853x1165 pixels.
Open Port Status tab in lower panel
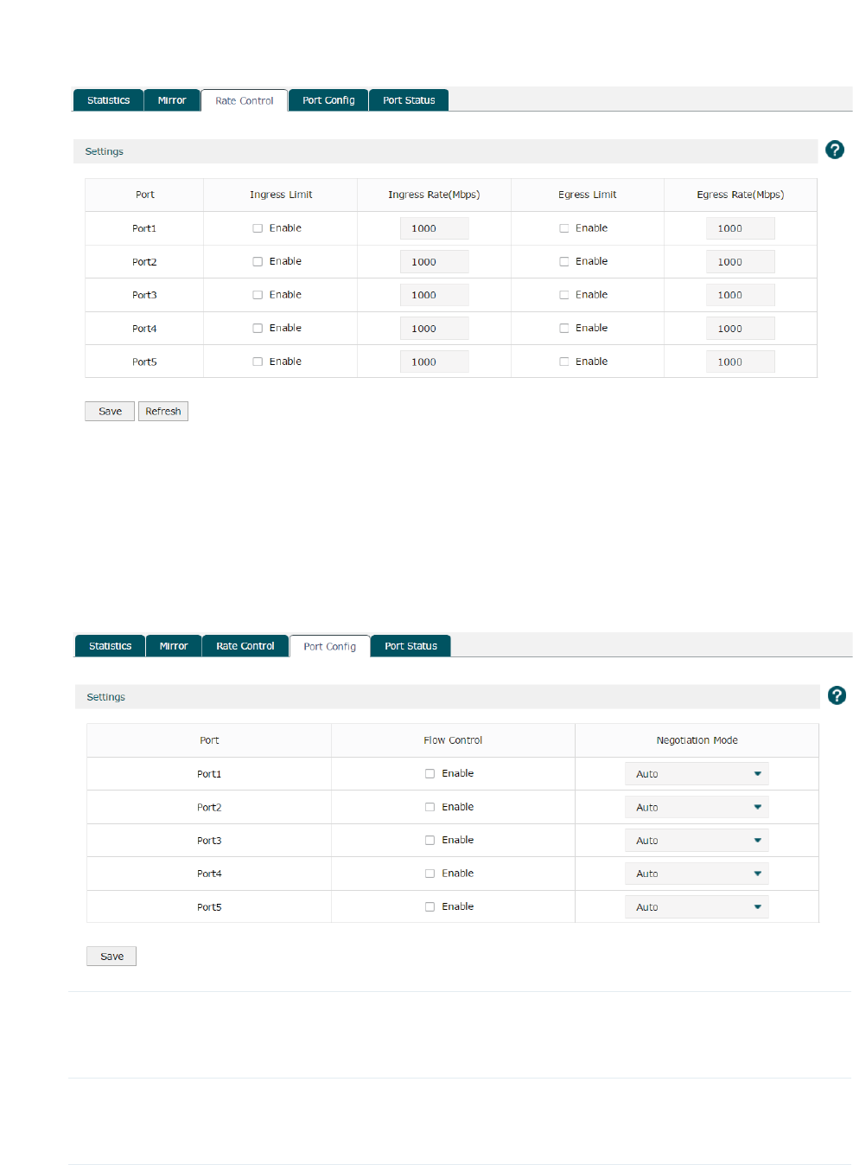(x=411, y=646)
